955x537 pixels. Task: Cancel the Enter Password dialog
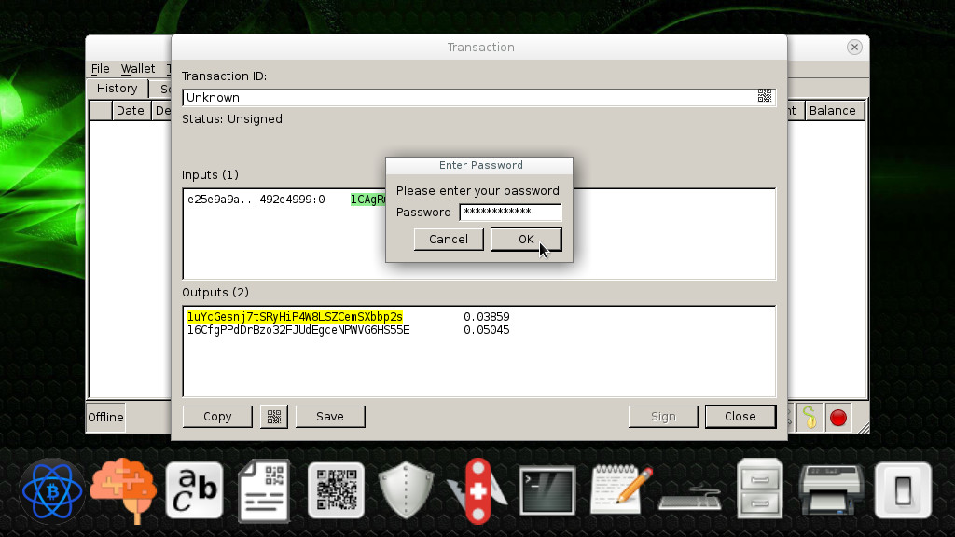[449, 240]
